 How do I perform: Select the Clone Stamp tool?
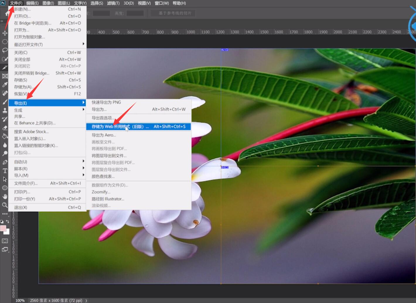pyautogui.click(x=5, y=110)
